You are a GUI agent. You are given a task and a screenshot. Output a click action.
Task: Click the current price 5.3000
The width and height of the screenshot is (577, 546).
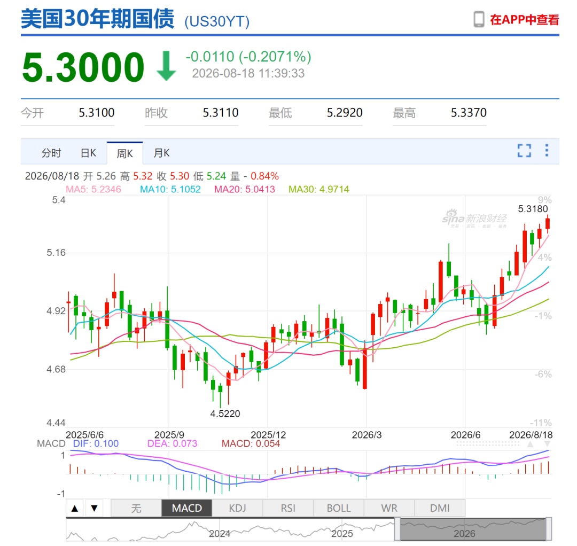[x=83, y=67]
